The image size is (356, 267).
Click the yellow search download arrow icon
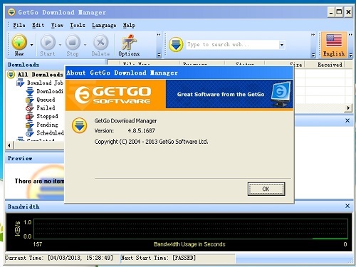tap(176, 44)
